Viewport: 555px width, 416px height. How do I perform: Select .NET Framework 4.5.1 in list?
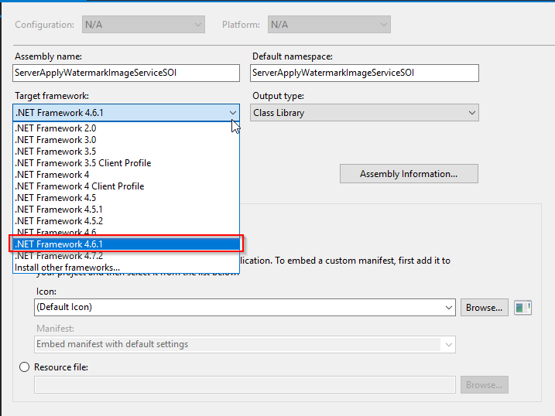click(126, 210)
